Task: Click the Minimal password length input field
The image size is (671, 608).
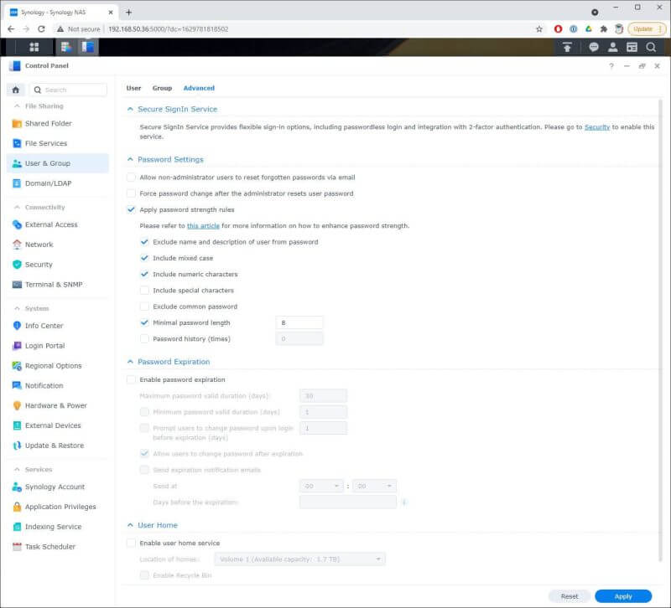Action: point(299,322)
